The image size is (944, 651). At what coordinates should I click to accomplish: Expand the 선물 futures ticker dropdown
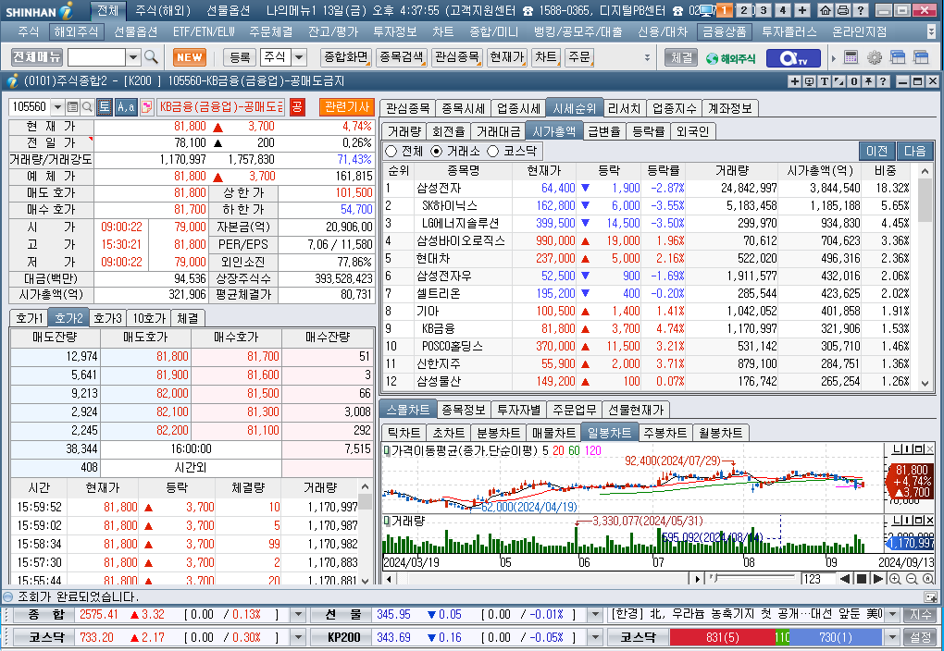tap(595, 615)
